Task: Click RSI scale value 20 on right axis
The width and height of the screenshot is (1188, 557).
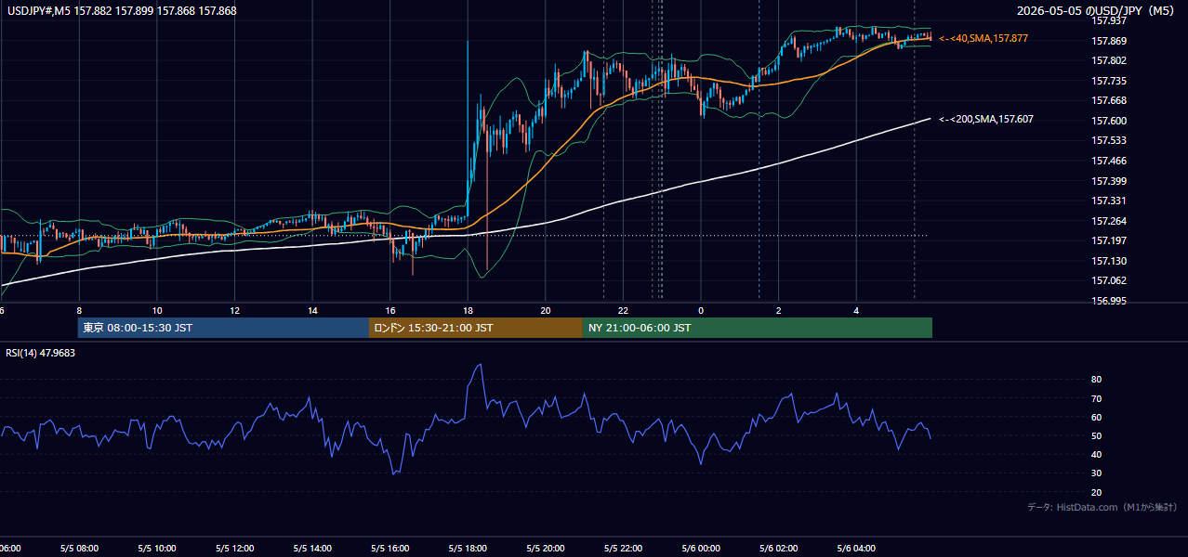Action: [x=1097, y=492]
